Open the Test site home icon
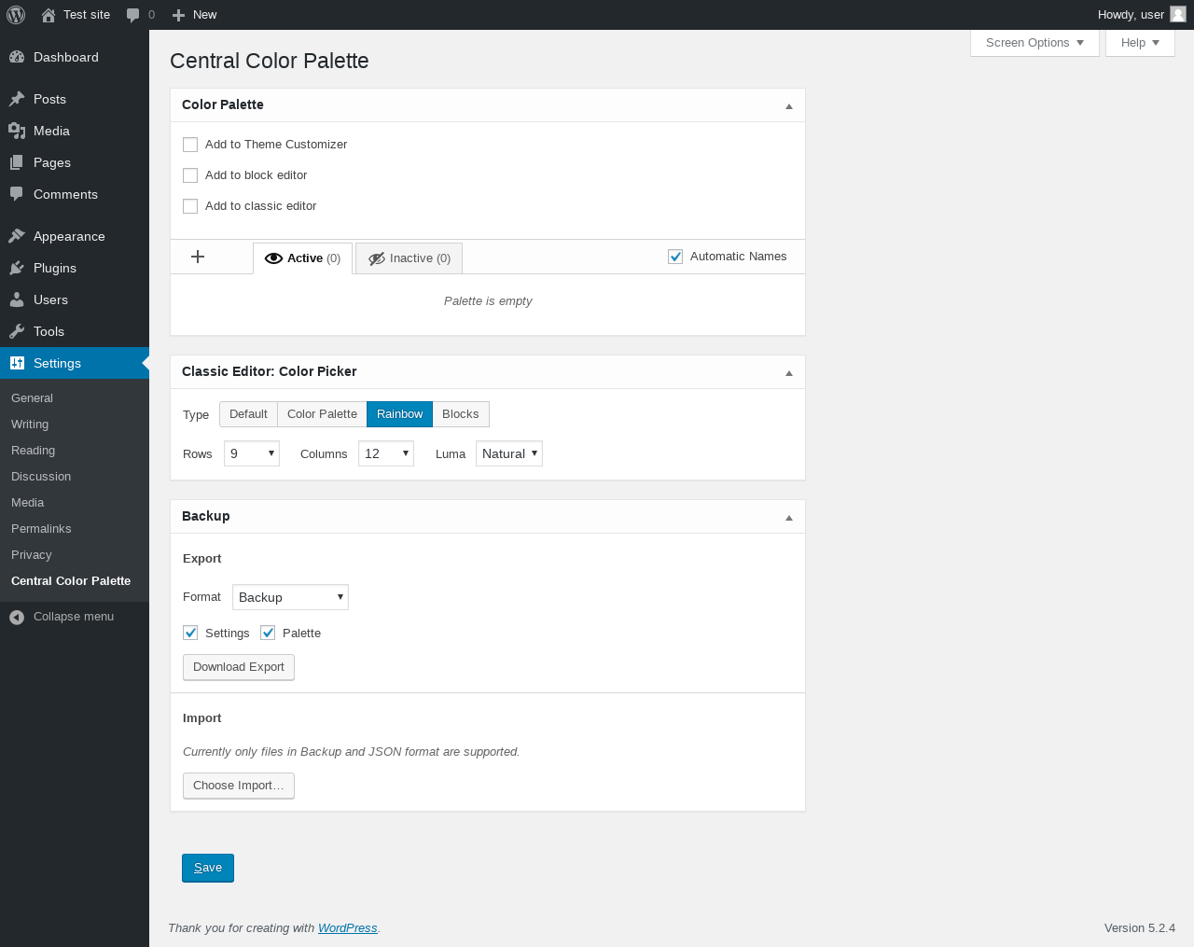The width and height of the screenshot is (1194, 947). [x=49, y=15]
